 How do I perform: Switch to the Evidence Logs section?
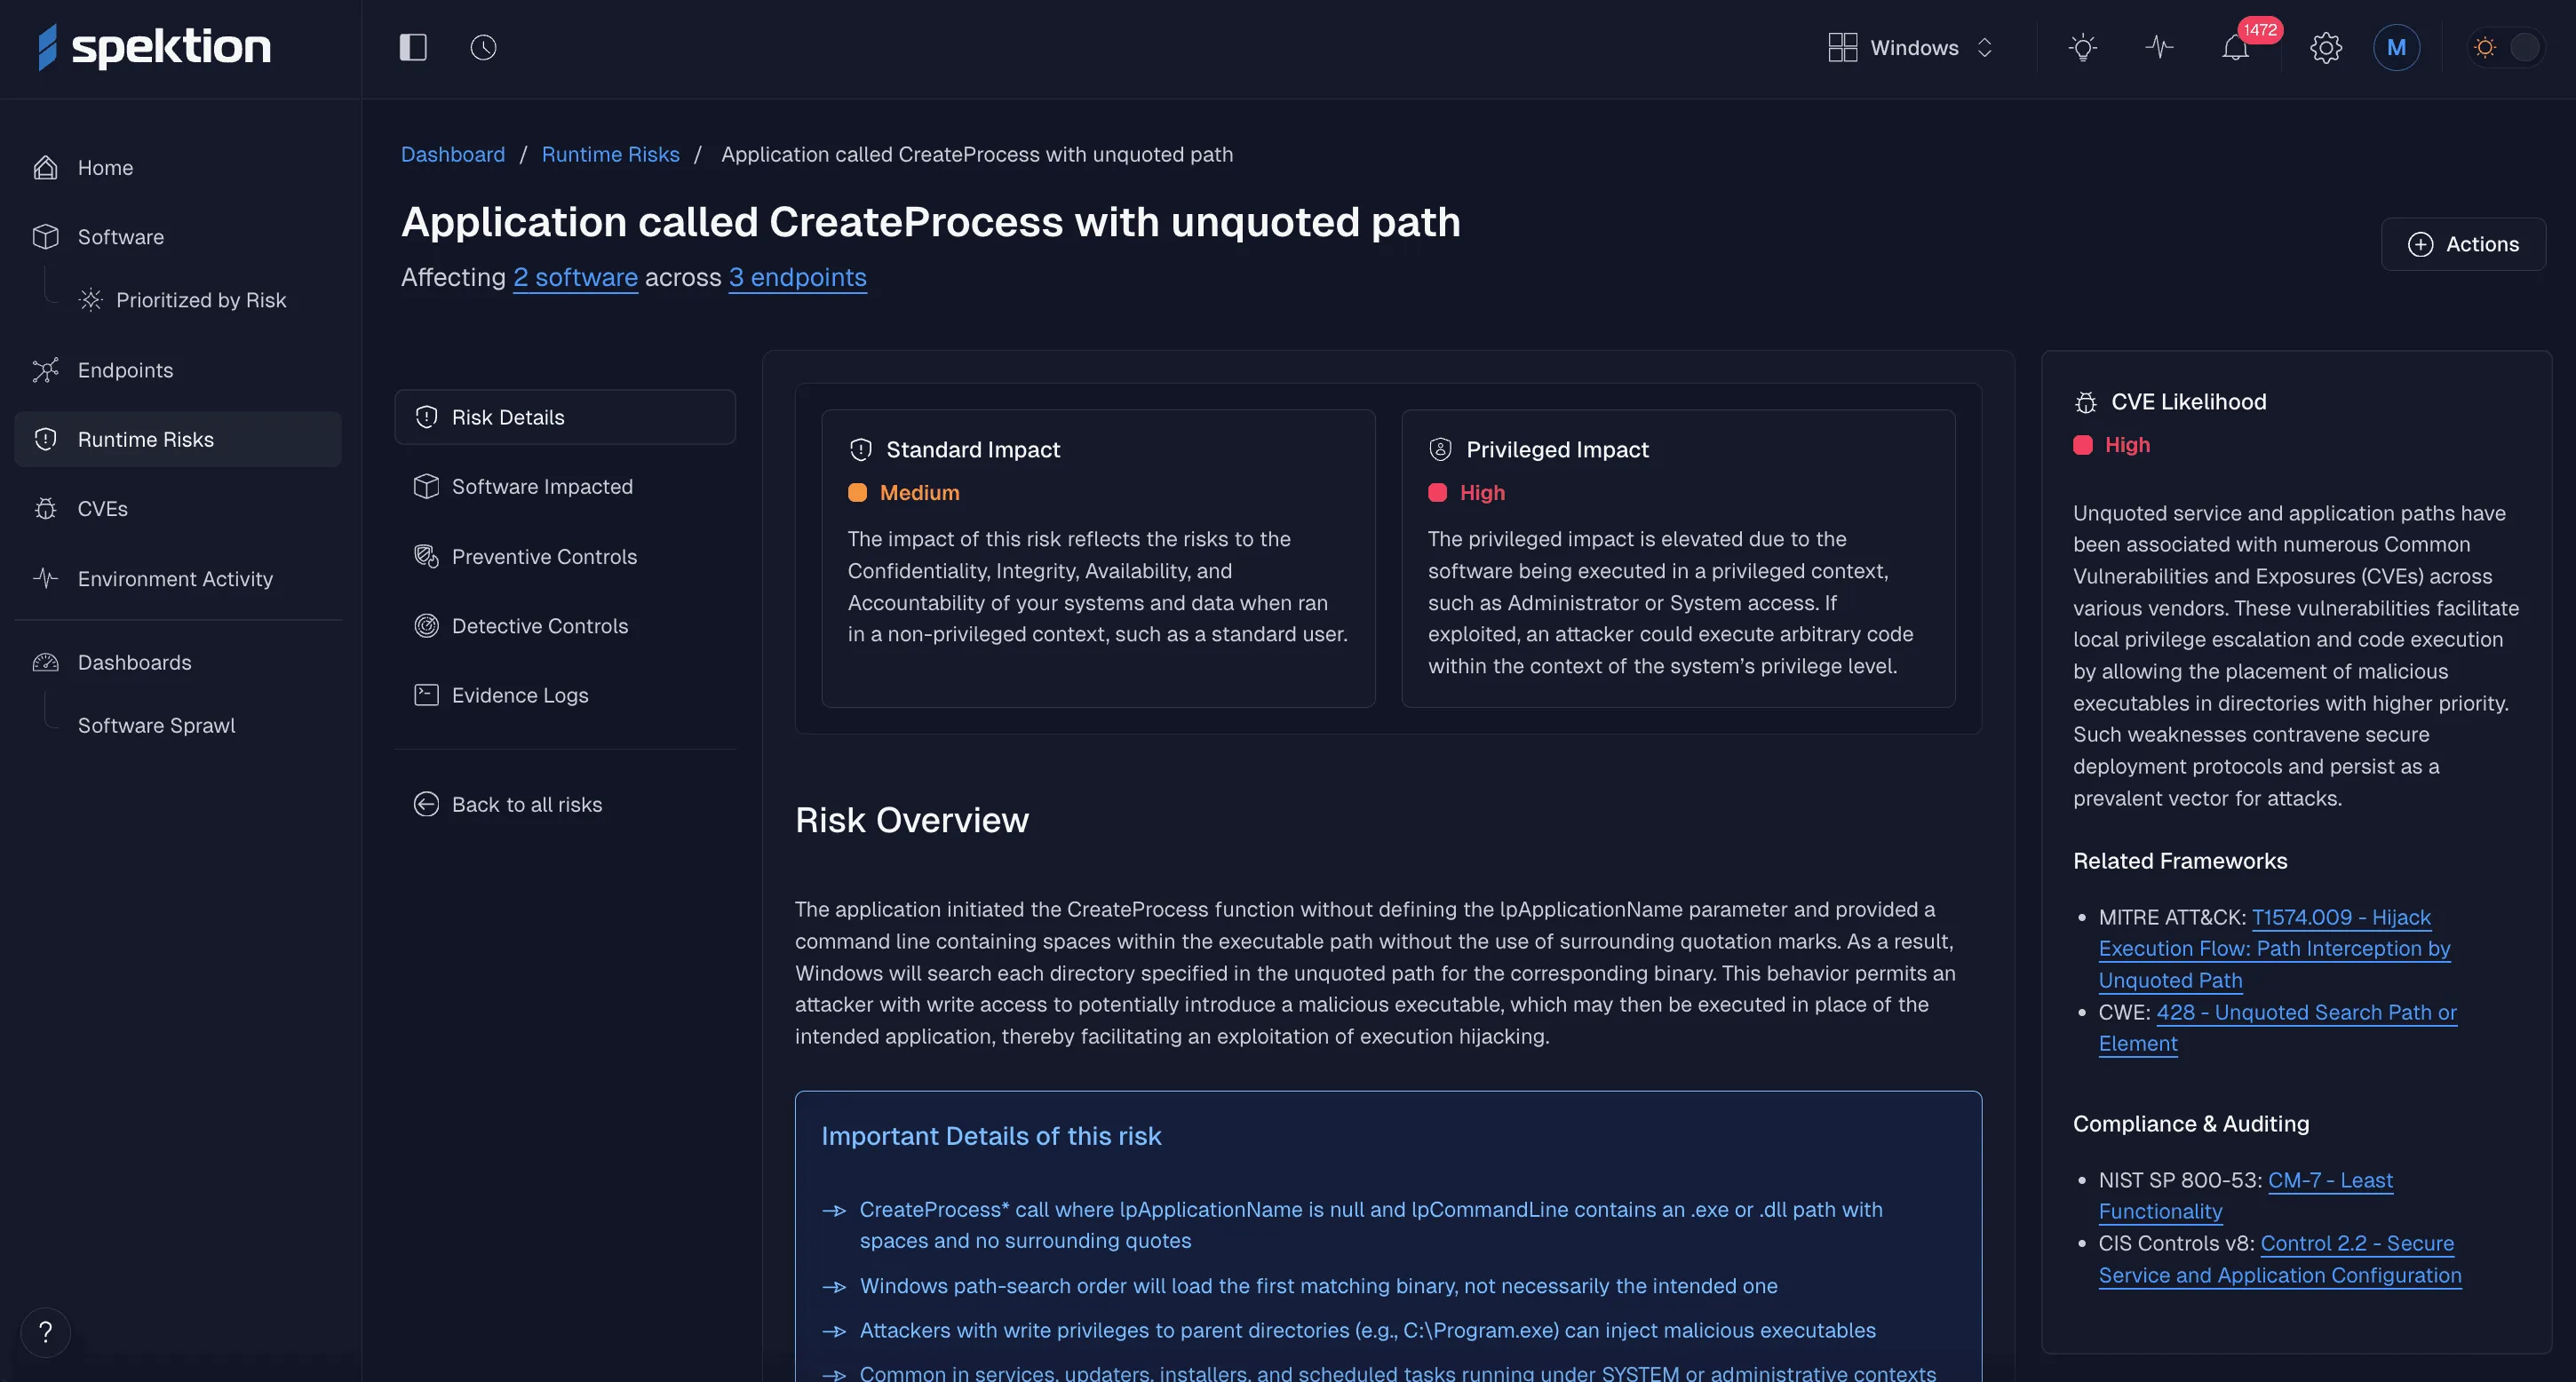[x=519, y=695]
